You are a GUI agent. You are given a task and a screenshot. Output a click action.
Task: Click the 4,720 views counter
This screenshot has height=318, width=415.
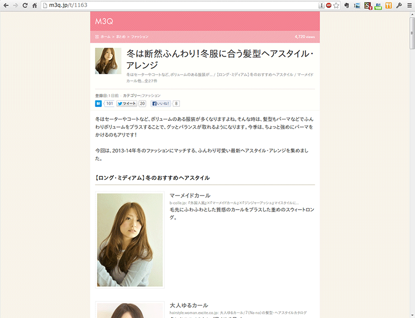(305, 37)
